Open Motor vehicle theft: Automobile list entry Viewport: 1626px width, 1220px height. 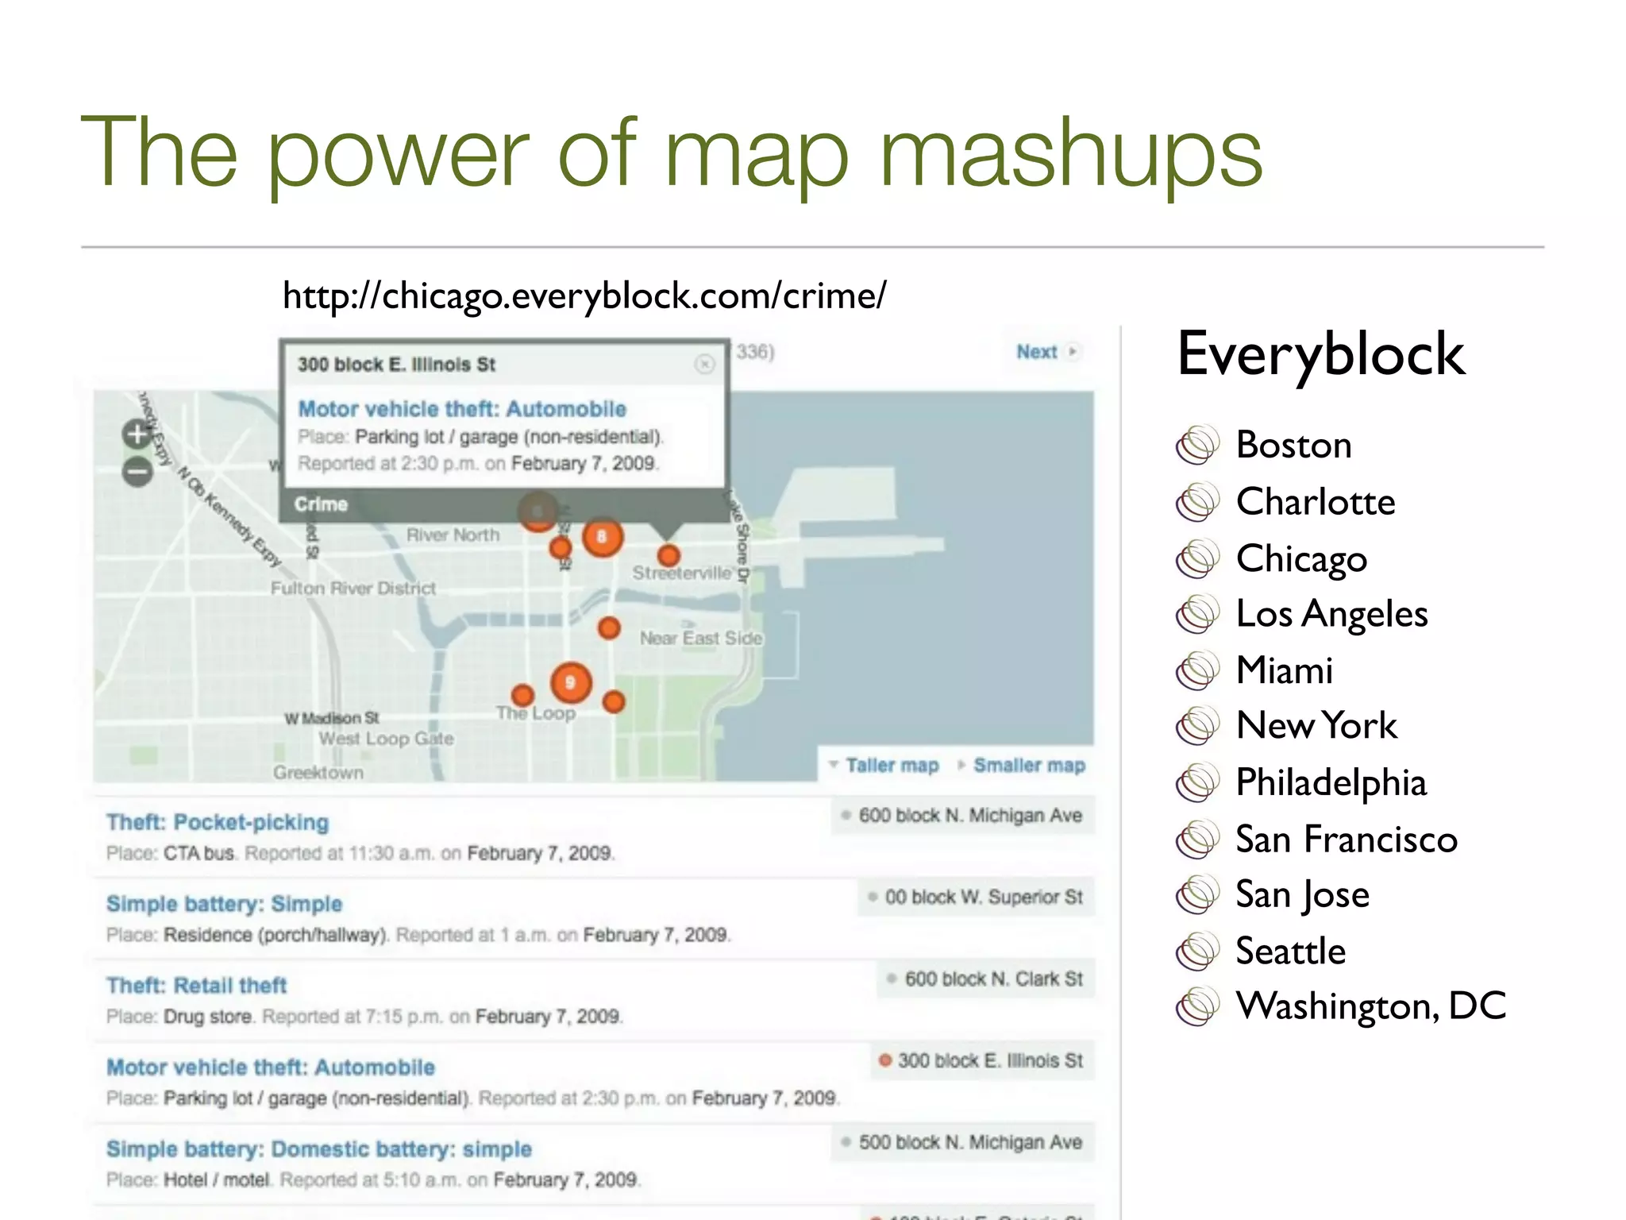point(271,1067)
